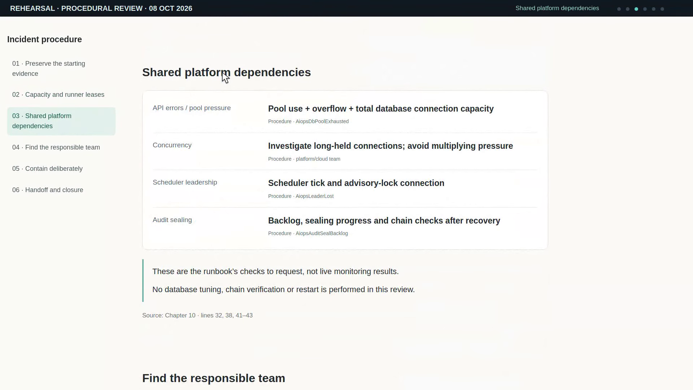Go to 02 Capacity and runner leases
This screenshot has height=390, width=693.
[61, 95]
